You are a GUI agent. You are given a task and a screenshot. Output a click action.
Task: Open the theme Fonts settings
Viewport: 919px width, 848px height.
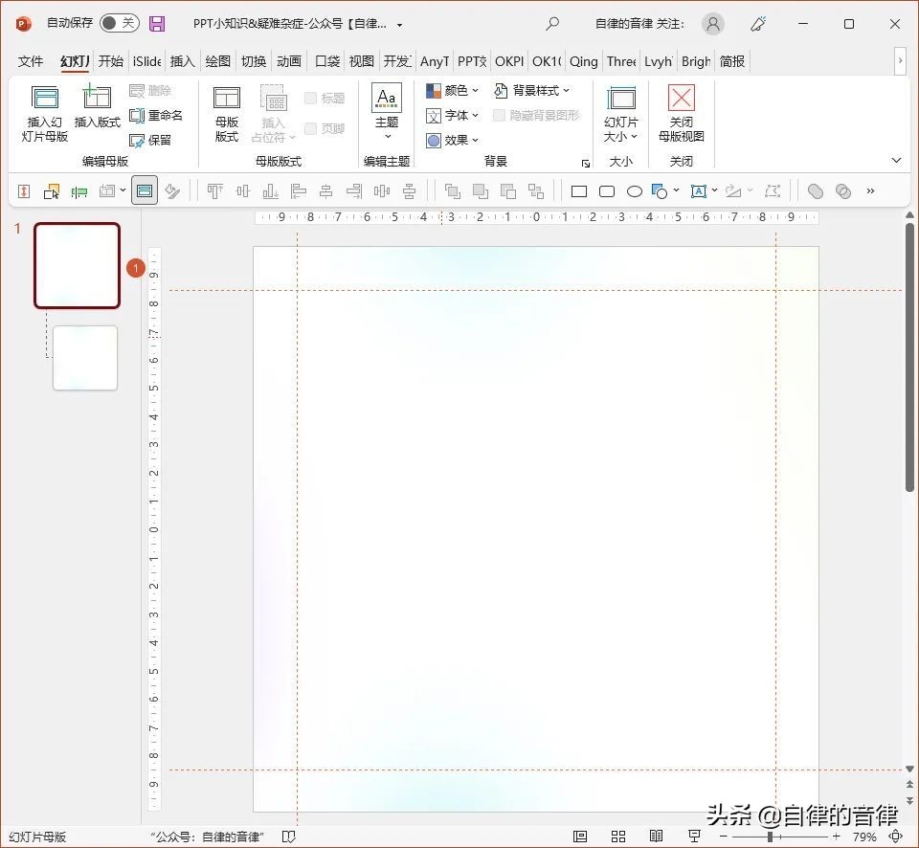(x=452, y=115)
